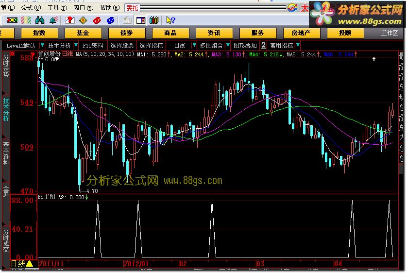Select the 债券 category button
Image resolution: width=407 pixels, height=273 pixels.
[x=127, y=33]
